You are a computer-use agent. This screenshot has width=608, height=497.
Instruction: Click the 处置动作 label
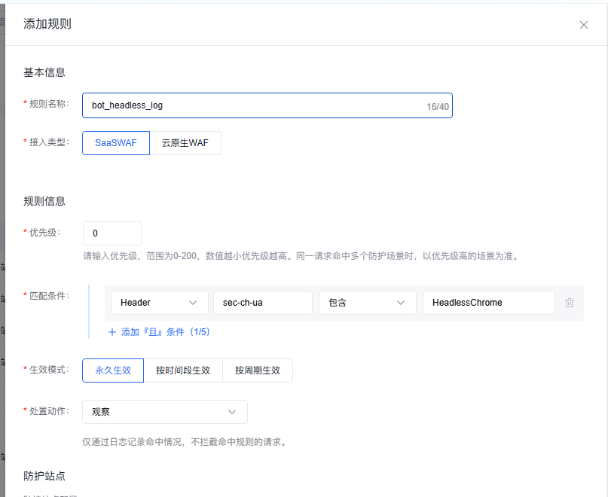coord(49,411)
